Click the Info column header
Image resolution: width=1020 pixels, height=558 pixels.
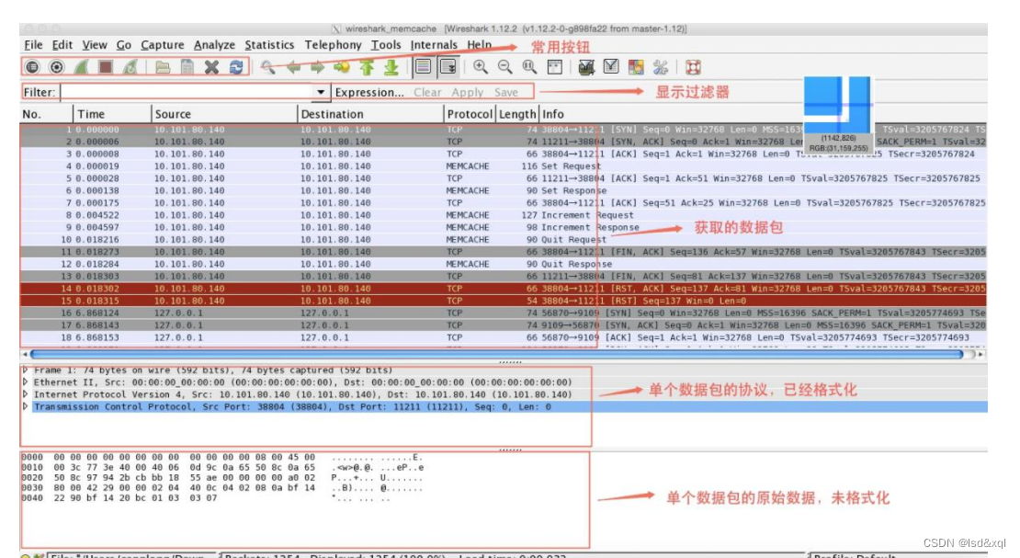763,114
